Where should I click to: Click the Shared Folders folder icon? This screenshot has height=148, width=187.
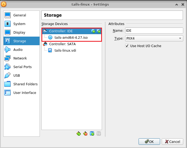point(8,84)
